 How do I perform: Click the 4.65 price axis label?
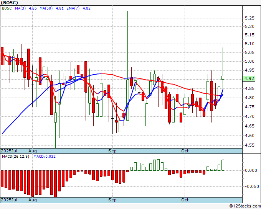[x=250, y=126]
